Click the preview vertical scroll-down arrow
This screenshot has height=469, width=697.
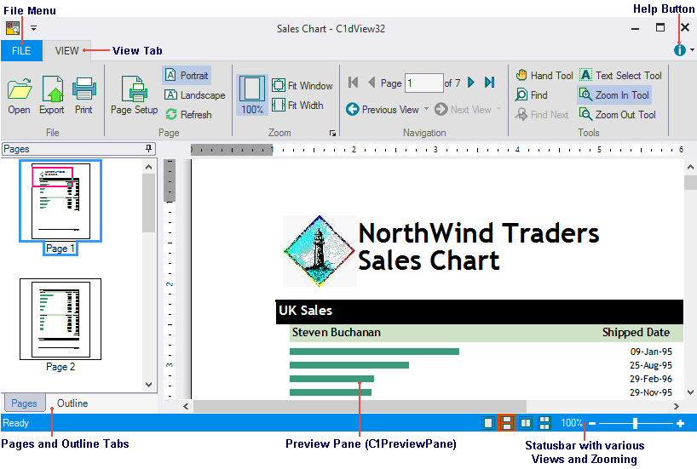click(690, 392)
